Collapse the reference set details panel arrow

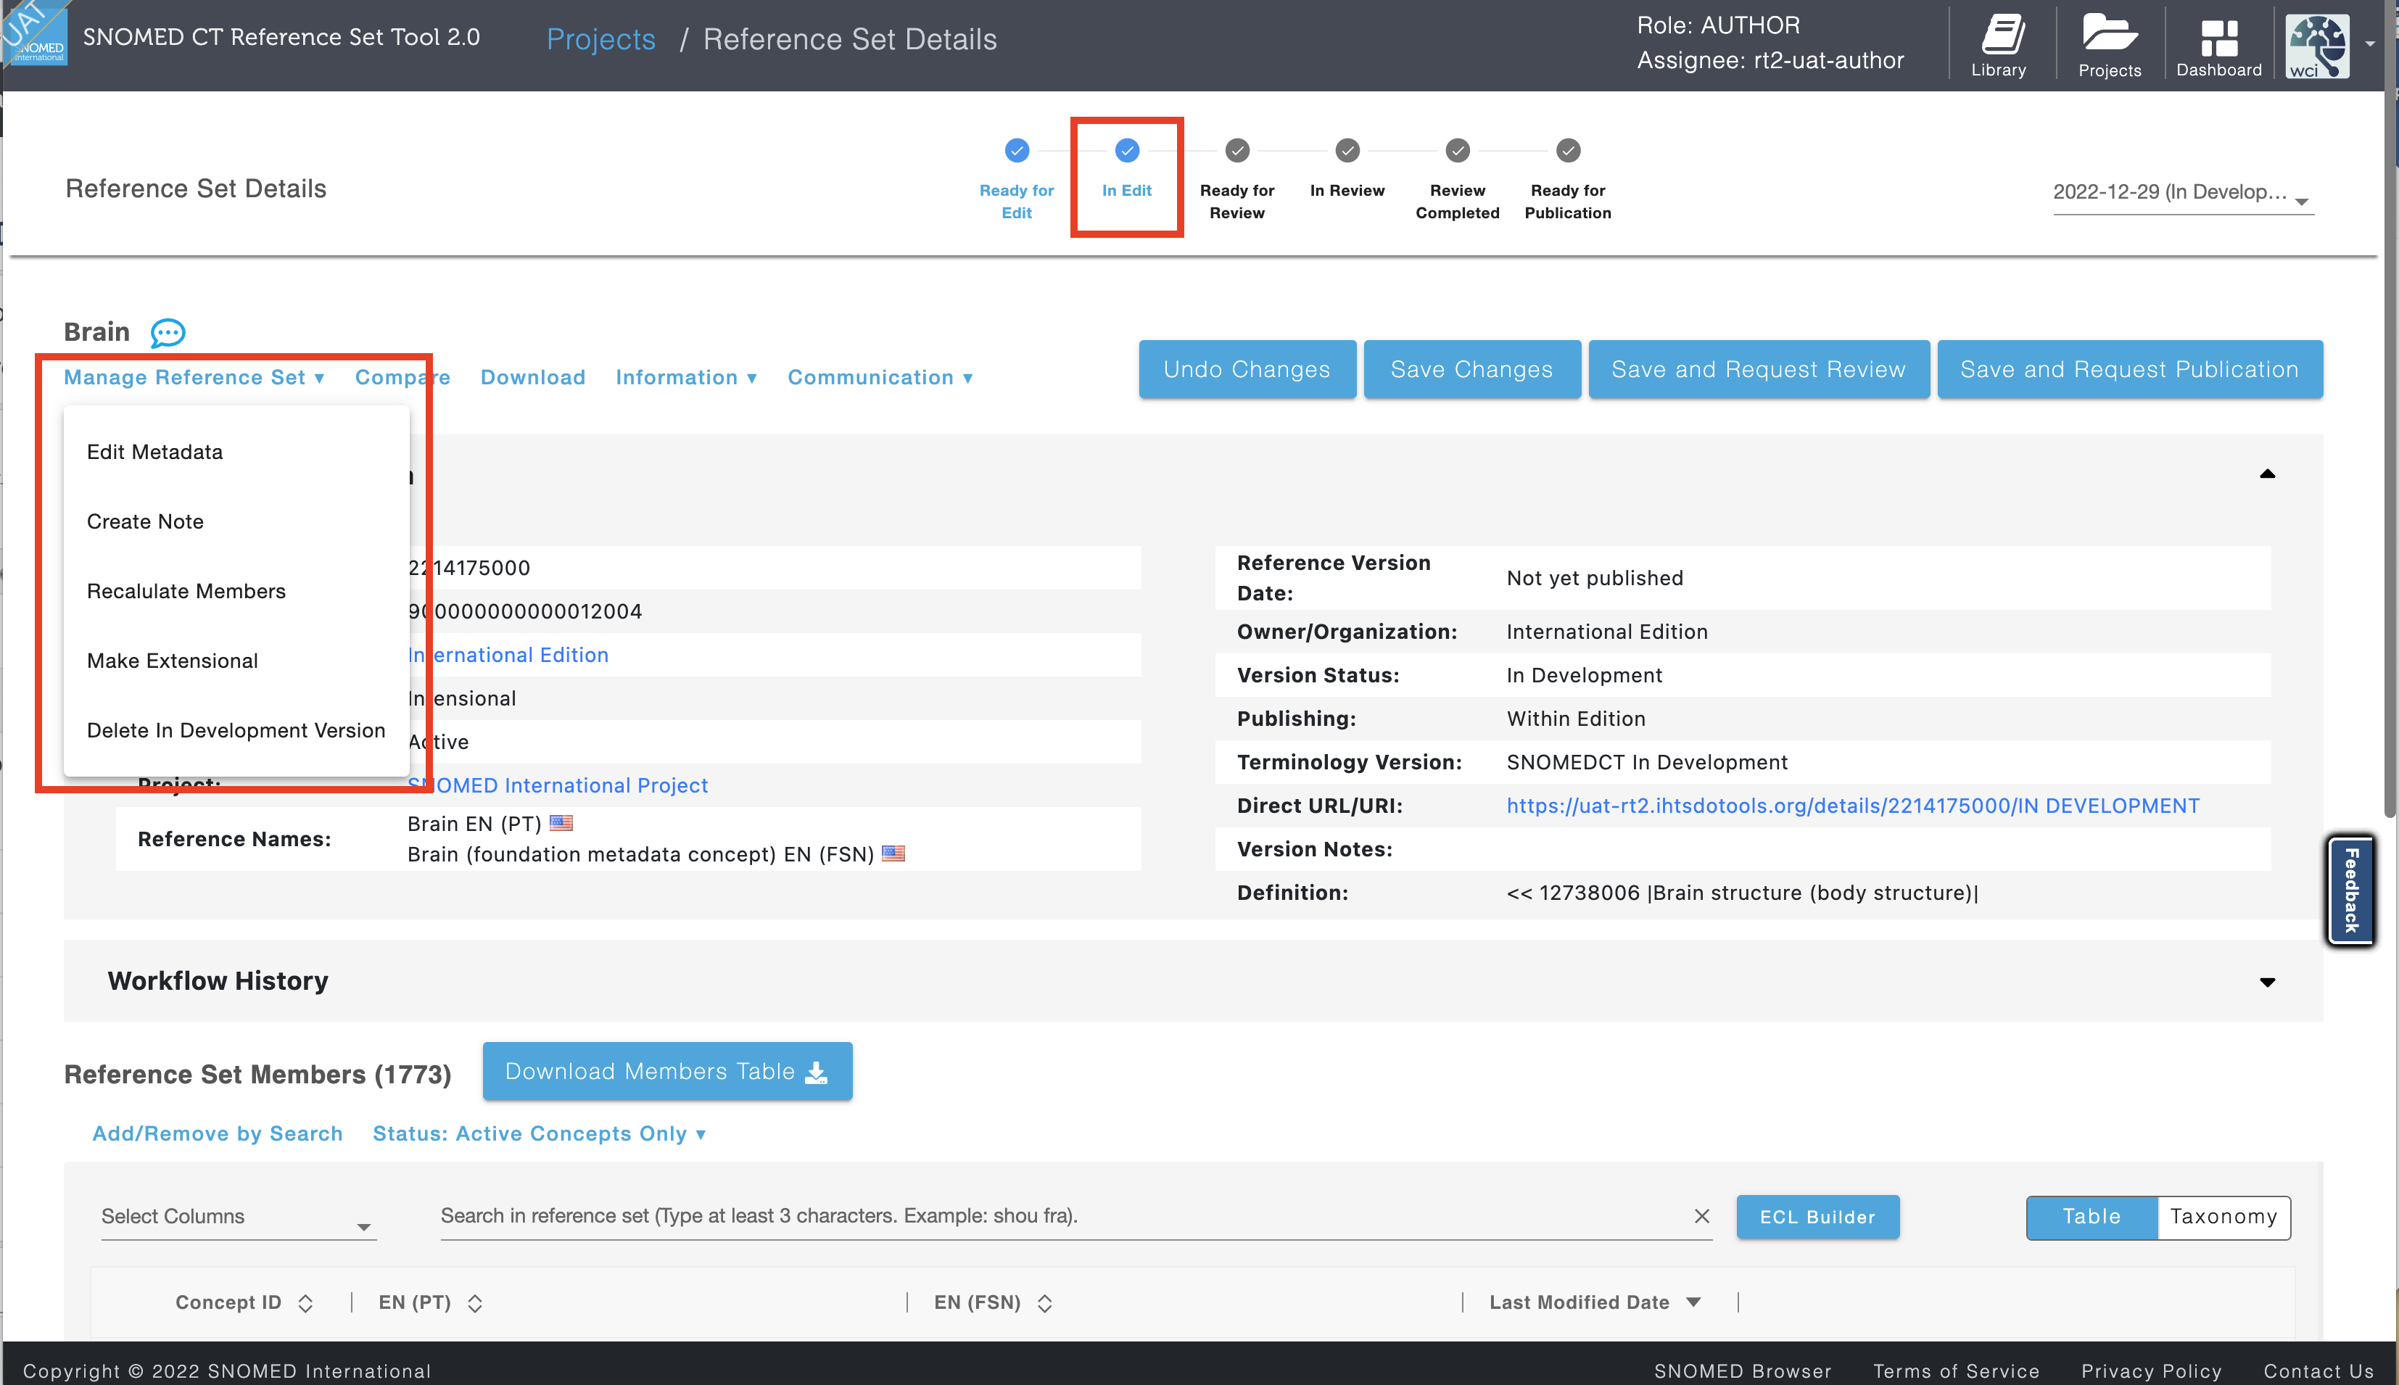coord(2267,474)
